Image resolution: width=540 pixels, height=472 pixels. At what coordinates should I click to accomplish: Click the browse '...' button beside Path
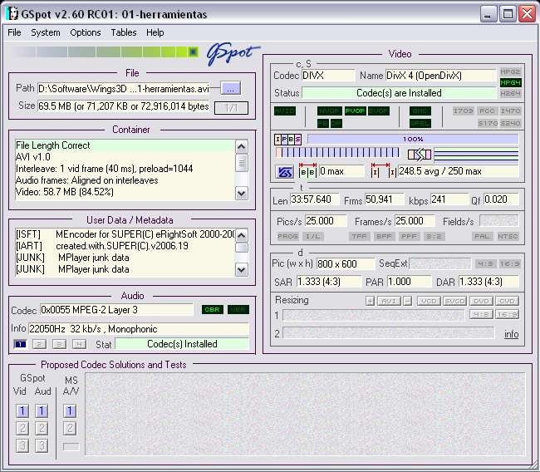coord(230,88)
